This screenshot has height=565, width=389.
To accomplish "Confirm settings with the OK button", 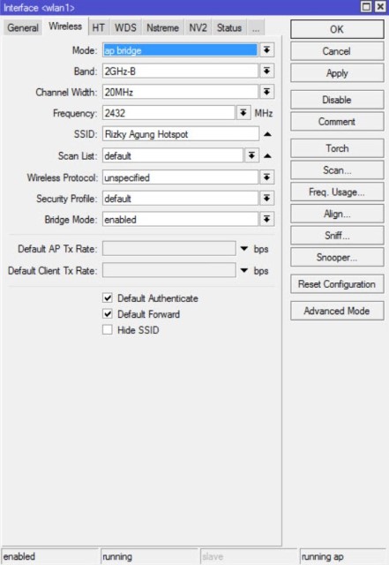I will [x=337, y=29].
